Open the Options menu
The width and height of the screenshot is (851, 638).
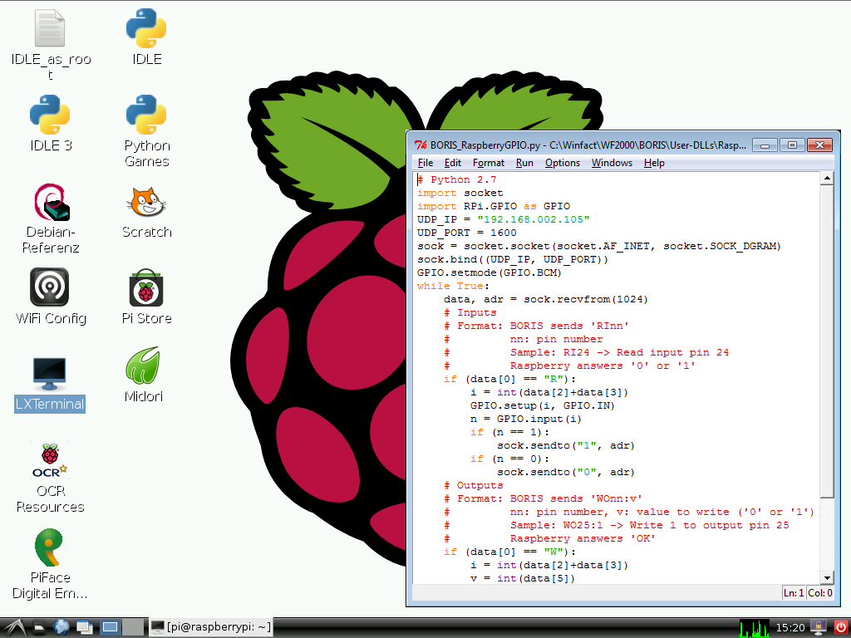[563, 163]
